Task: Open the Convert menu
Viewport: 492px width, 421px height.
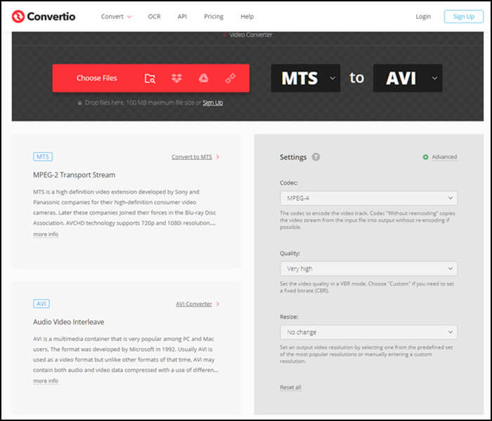Action: (x=116, y=16)
